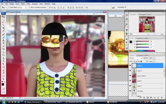Select the History Brush tool
The image size is (166, 104).
(3, 43)
